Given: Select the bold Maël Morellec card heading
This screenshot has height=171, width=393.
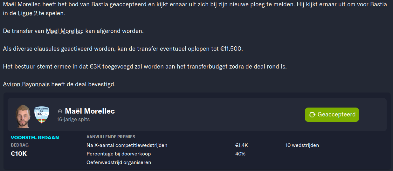Looking at the screenshot, I should tap(90, 111).
